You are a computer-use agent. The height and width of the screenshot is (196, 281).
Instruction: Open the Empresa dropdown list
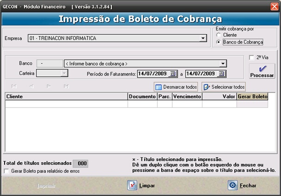pyautogui.click(x=203, y=38)
